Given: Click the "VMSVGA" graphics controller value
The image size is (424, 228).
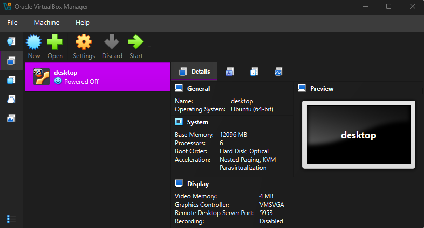Looking at the screenshot, I should 272,205.
